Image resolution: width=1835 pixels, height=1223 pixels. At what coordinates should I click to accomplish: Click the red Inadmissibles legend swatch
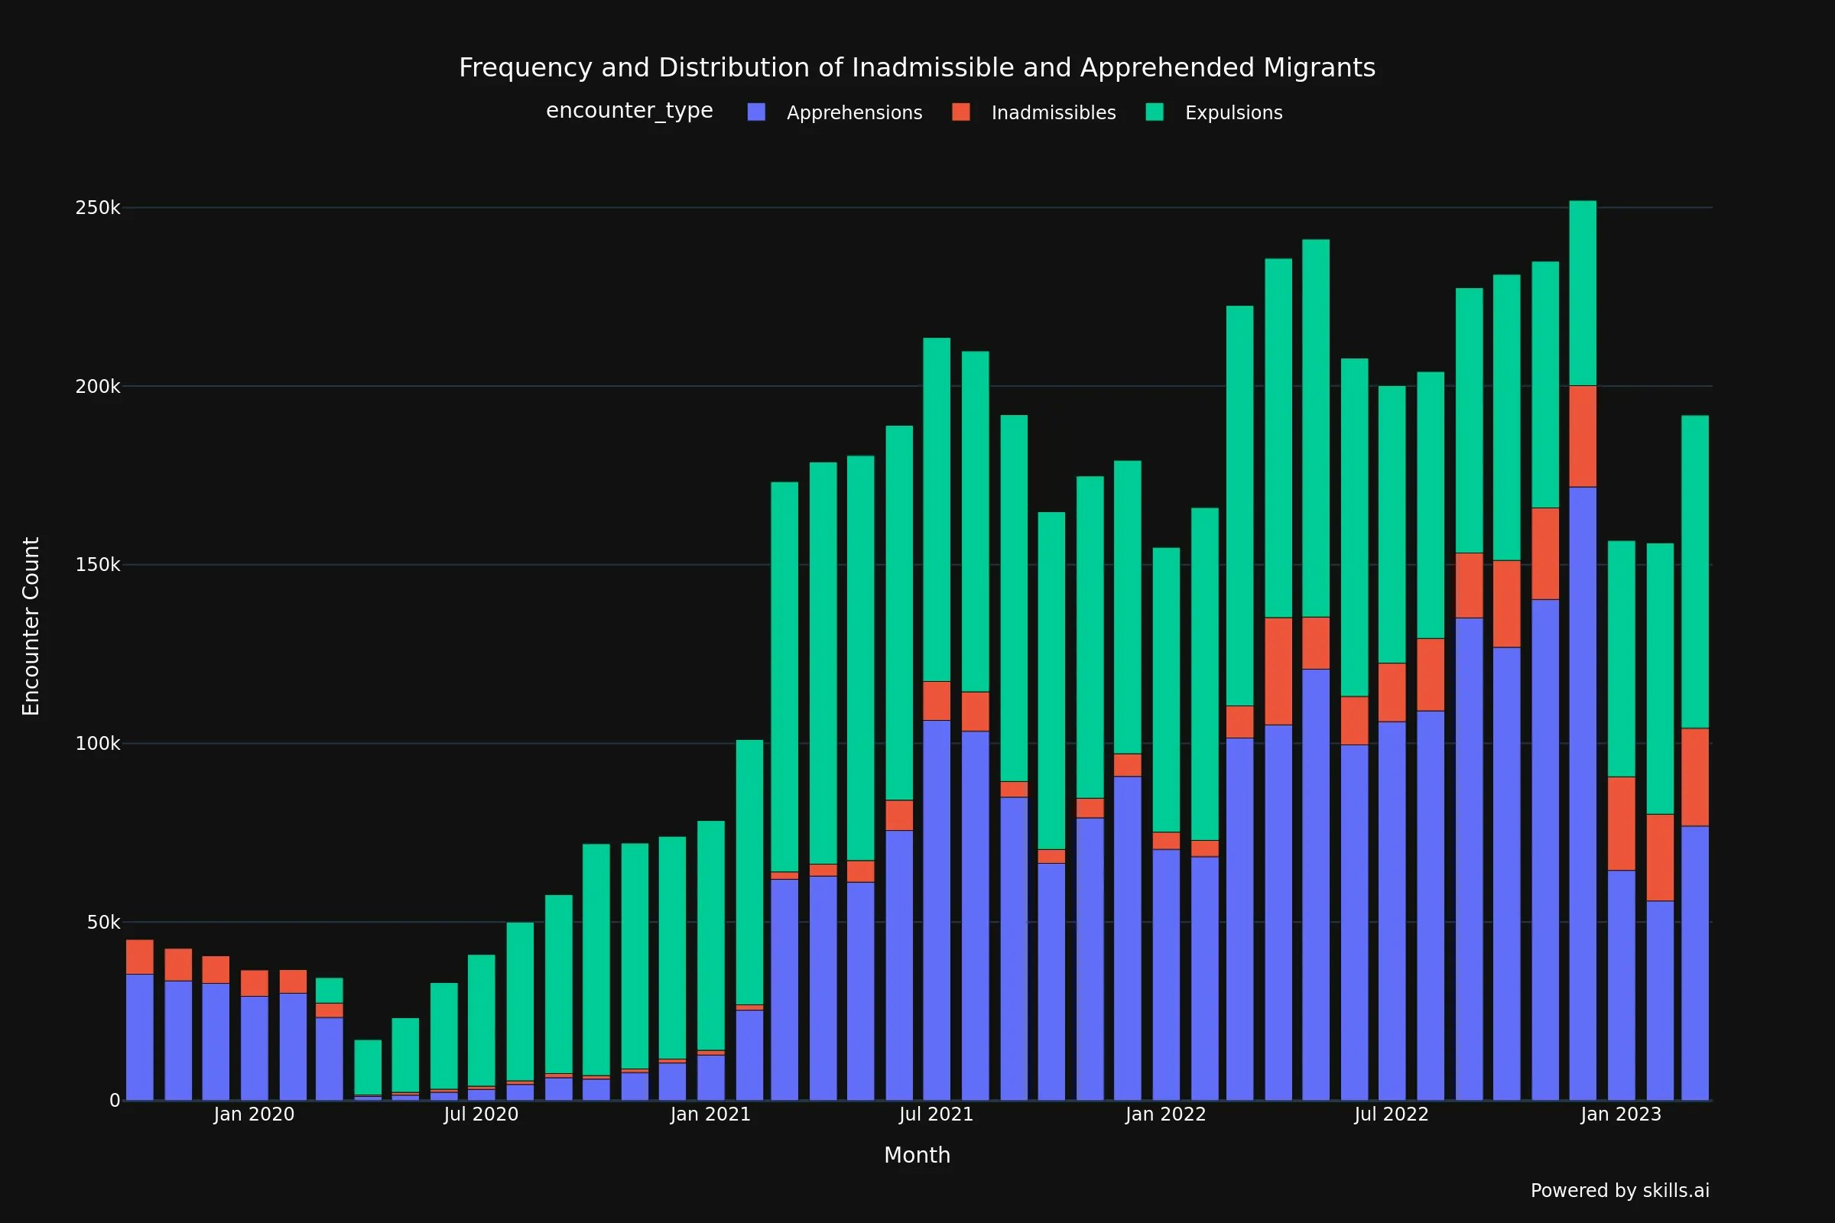961,112
